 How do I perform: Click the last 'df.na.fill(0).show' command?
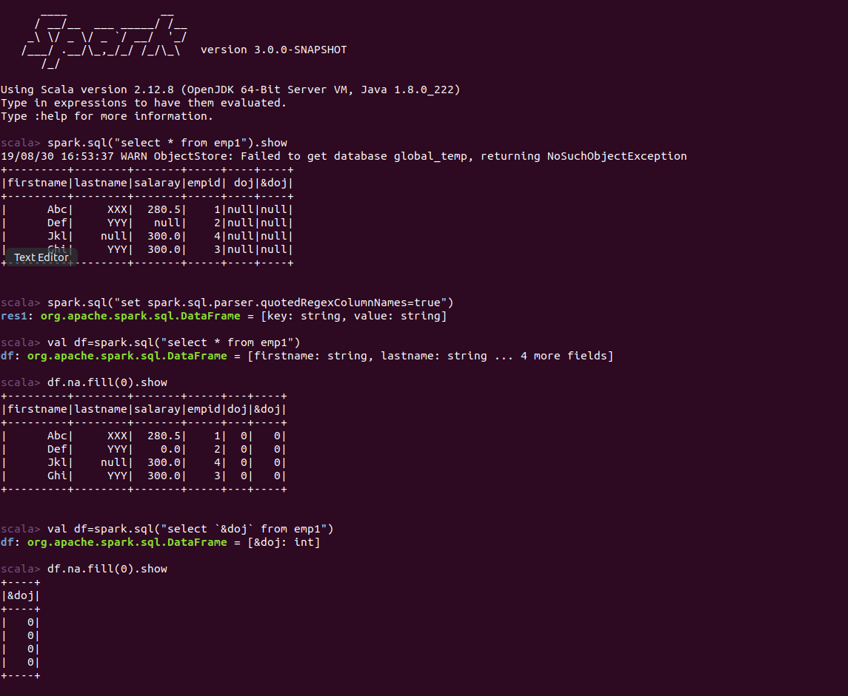107,569
